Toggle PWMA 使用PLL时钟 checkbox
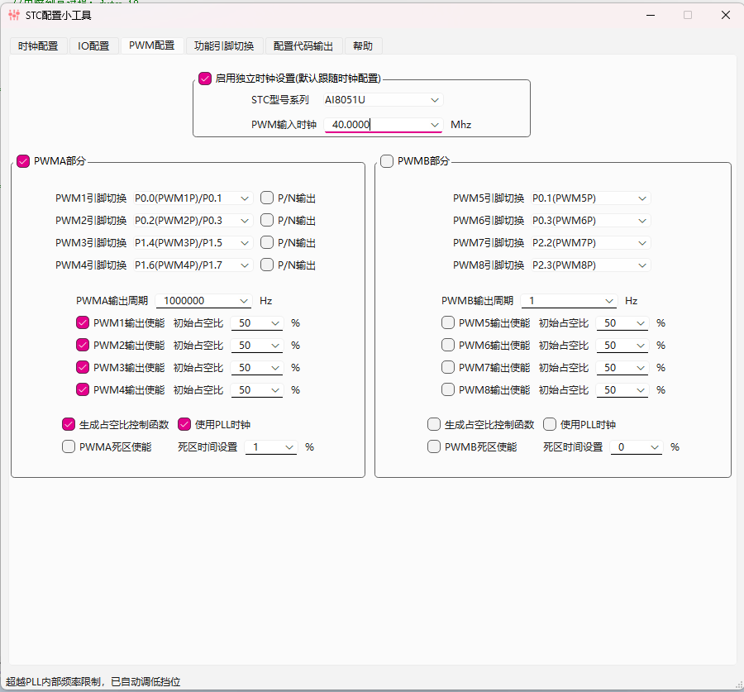This screenshot has height=692, width=744. coord(184,425)
